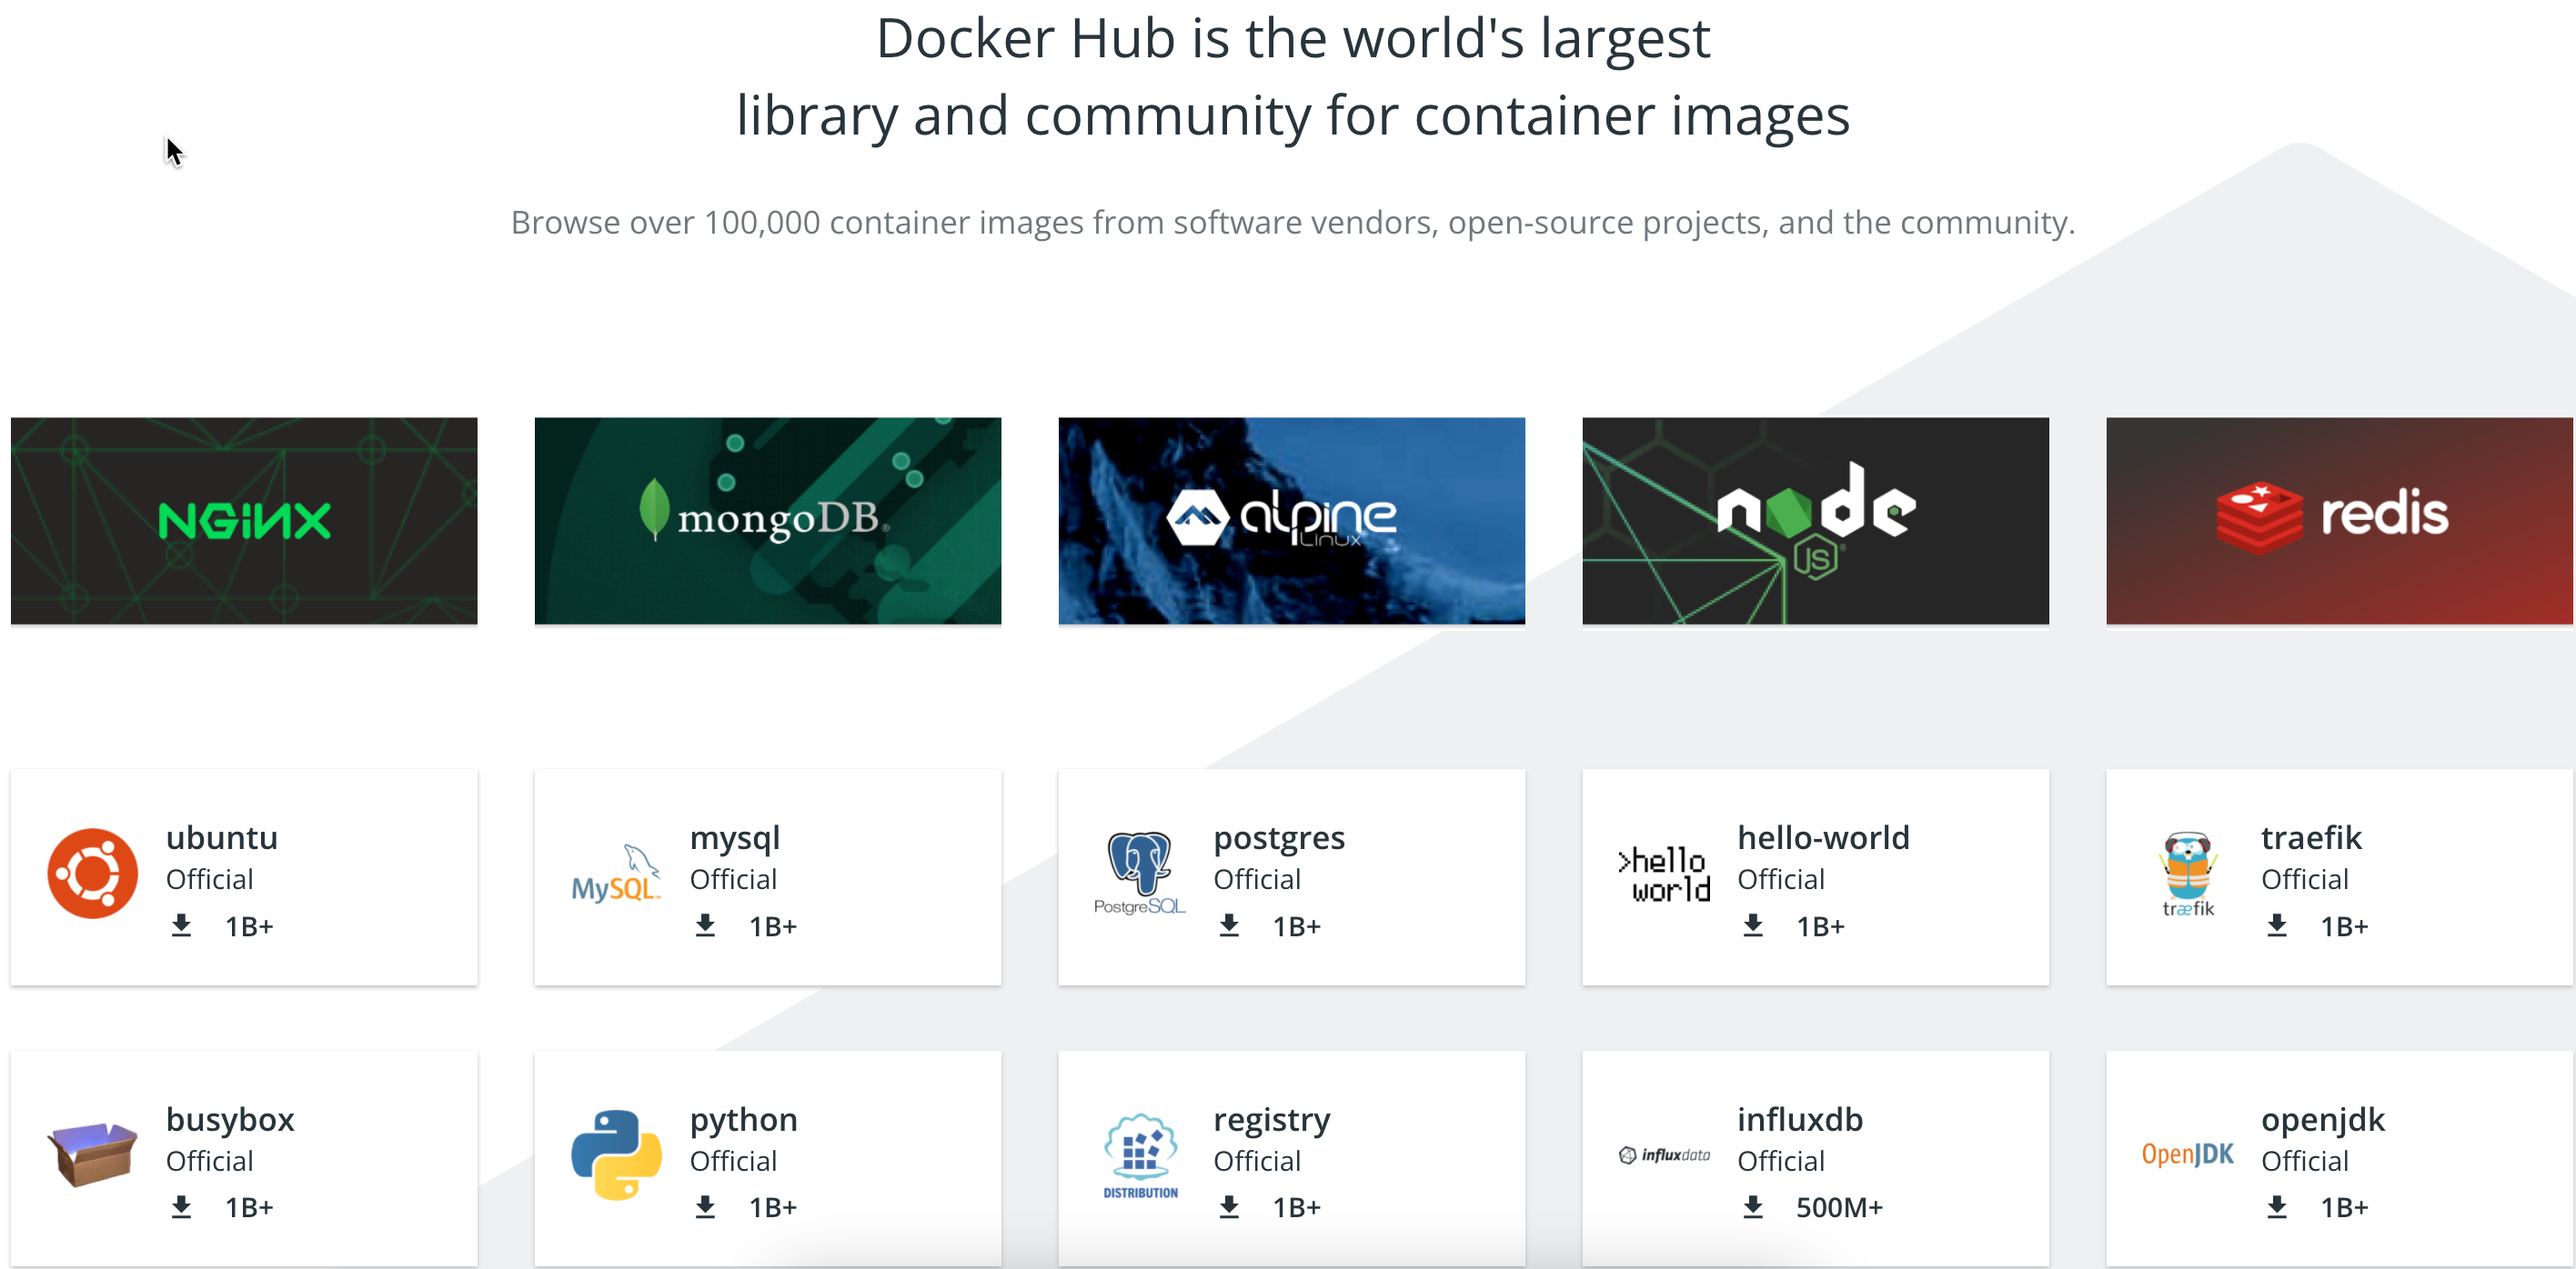Click the download icon under hello-world

click(x=1753, y=926)
